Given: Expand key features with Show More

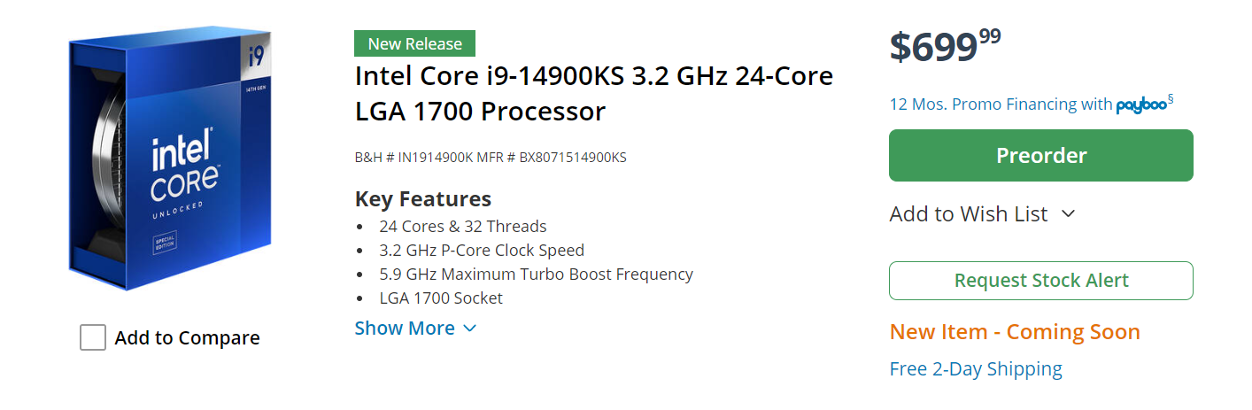Looking at the screenshot, I should tap(405, 329).
